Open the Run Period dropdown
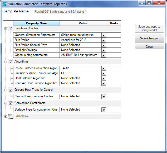This screenshot has height=153, width=167. (104, 40)
